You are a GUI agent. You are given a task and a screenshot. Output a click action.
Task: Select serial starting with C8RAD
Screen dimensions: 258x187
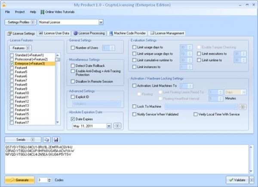[x=40, y=151]
